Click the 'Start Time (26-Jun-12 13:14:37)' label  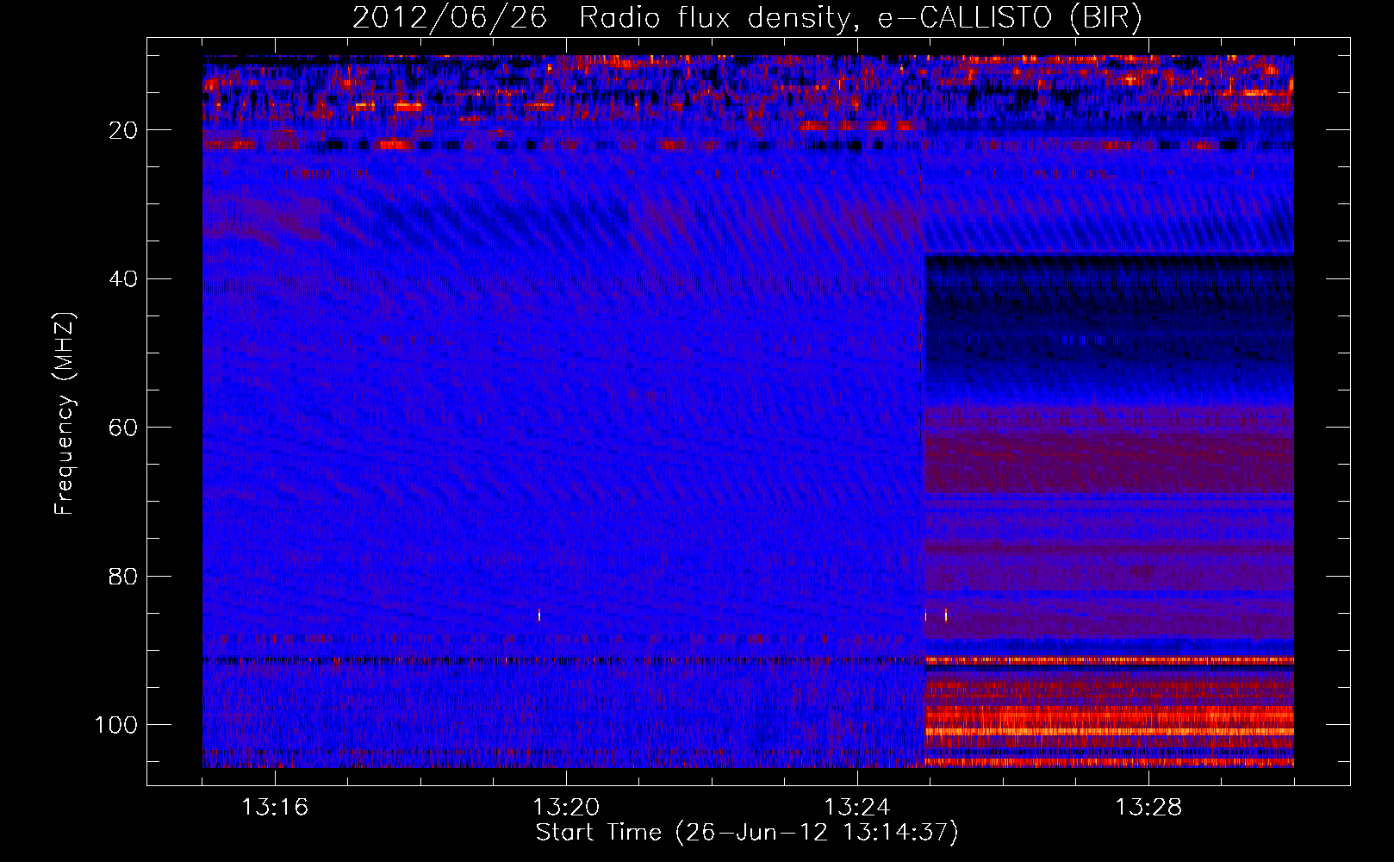tap(747, 833)
